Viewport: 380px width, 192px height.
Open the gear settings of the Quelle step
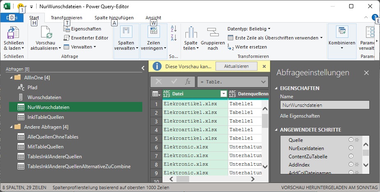[357, 140]
